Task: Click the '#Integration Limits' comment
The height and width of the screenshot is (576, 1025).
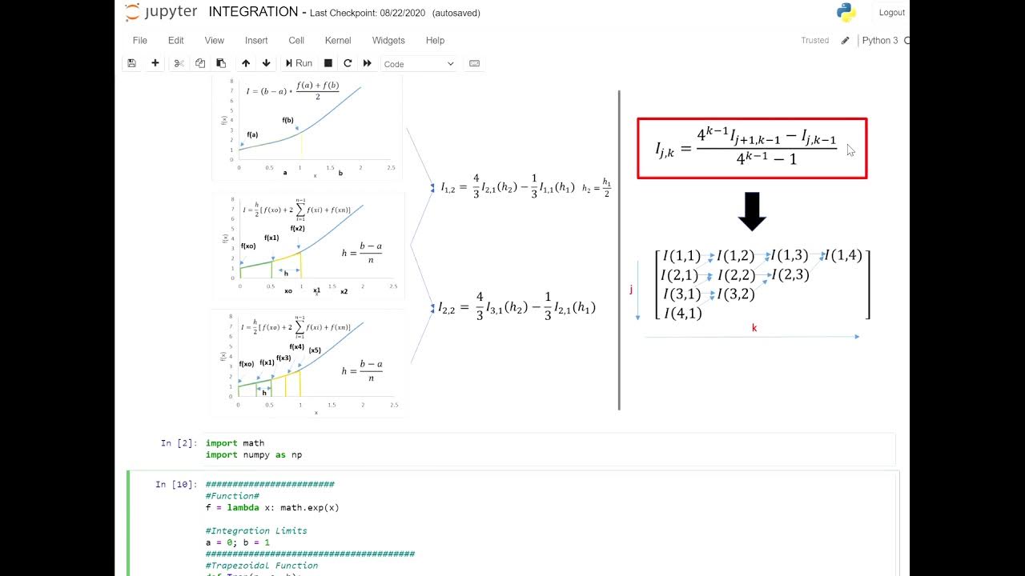Action: pos(256,530)
